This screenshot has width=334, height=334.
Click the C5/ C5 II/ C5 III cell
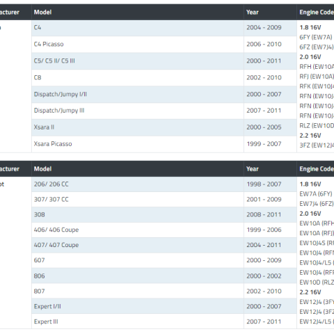(138, 61)
